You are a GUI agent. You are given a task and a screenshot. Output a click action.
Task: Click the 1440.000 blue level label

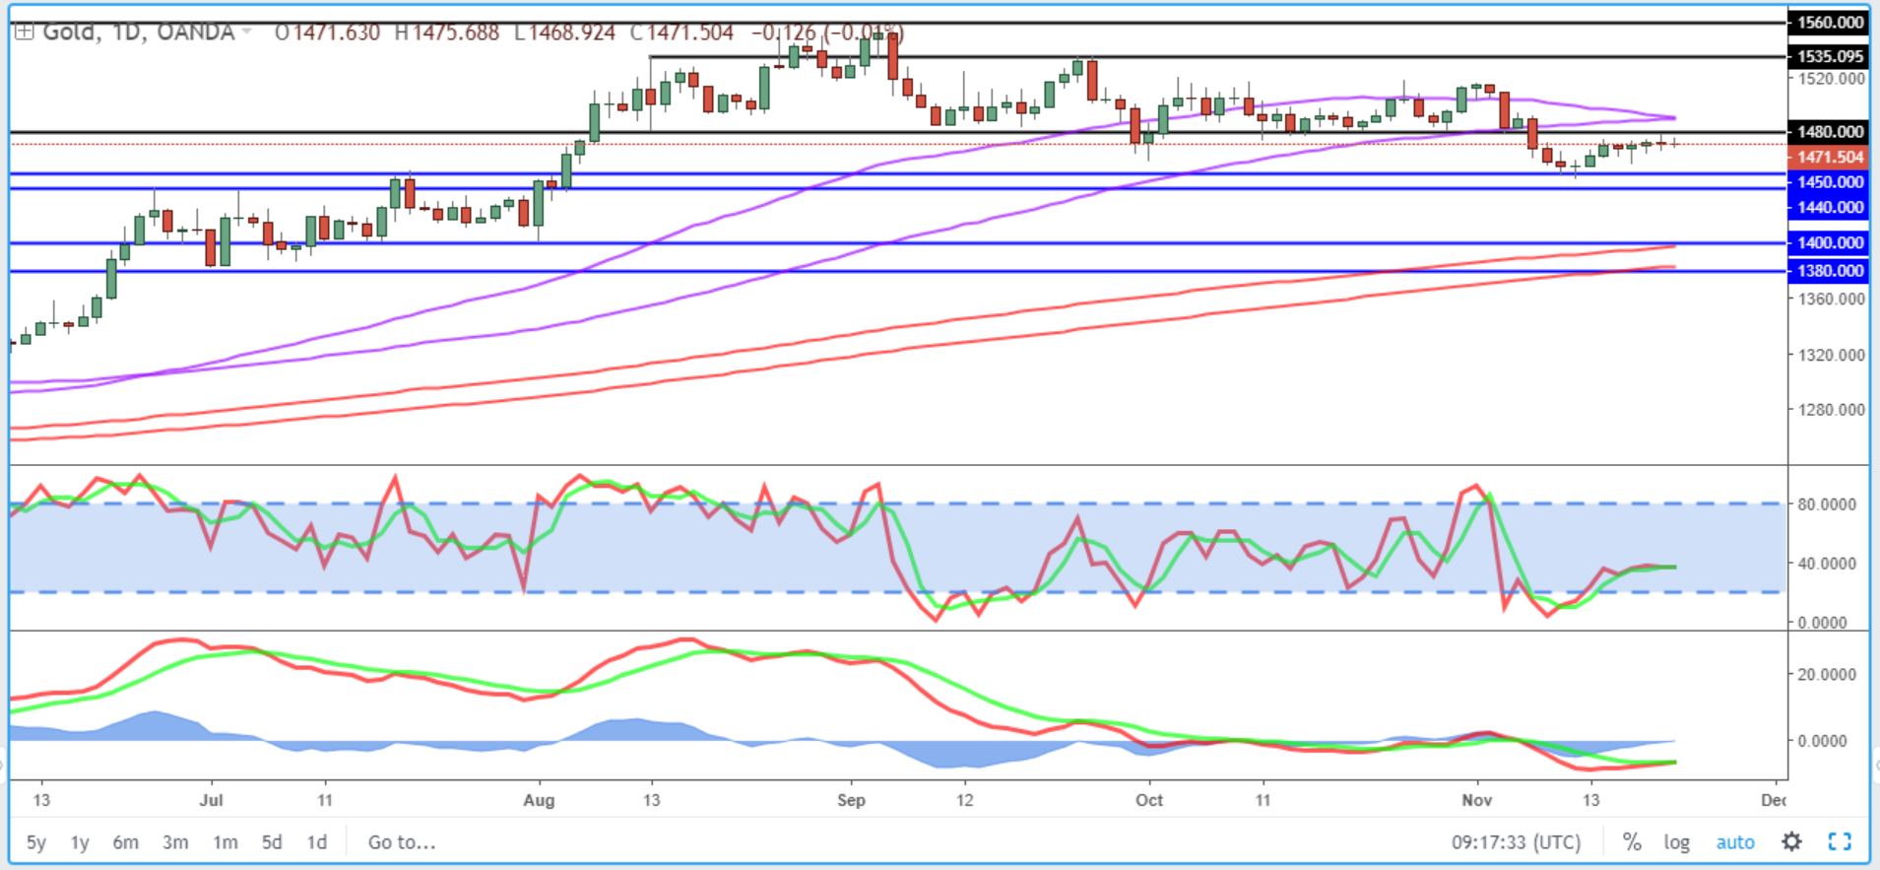[1829, 207]
